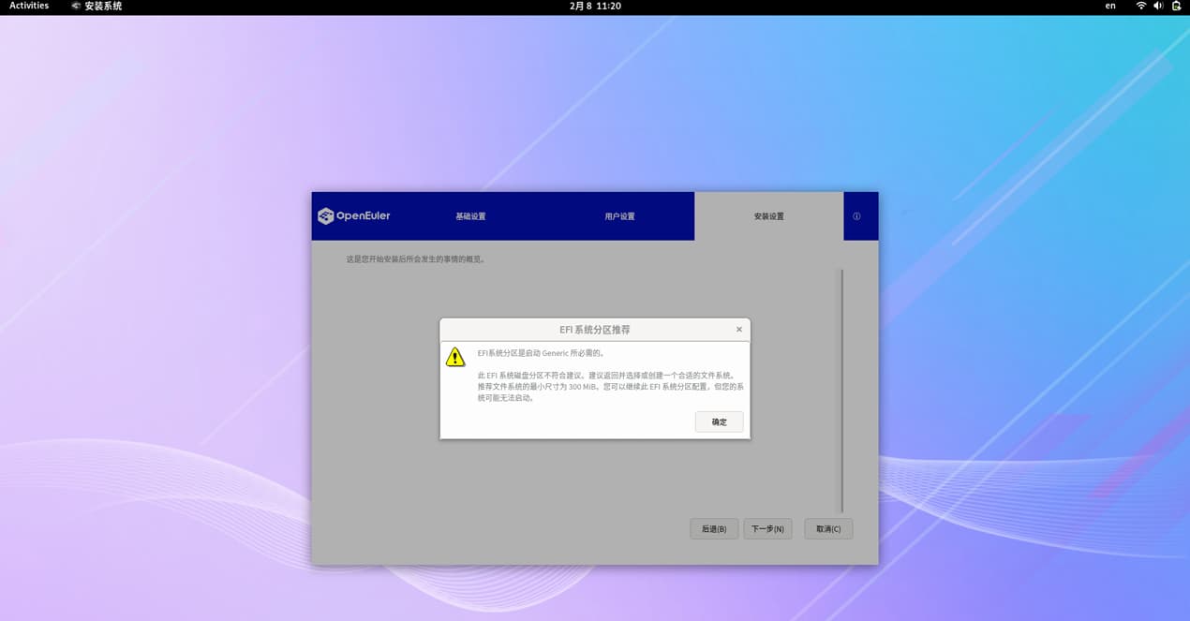Open the Activities overview
The height and width of the screenshot is (621, 1190).
point(29,6)
